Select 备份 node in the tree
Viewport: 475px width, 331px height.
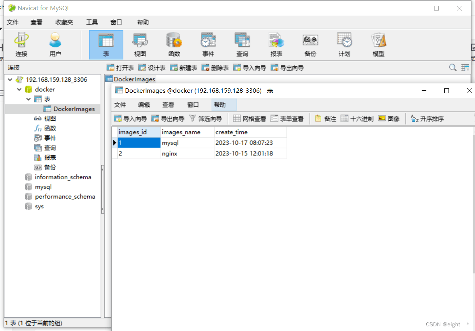(x=45, y=167)
